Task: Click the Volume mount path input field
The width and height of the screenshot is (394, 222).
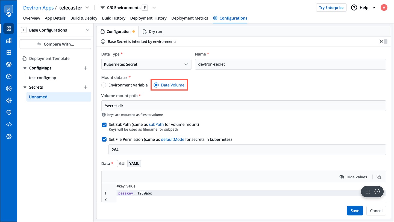Action: pyautogui.click(x=243, y=106)
